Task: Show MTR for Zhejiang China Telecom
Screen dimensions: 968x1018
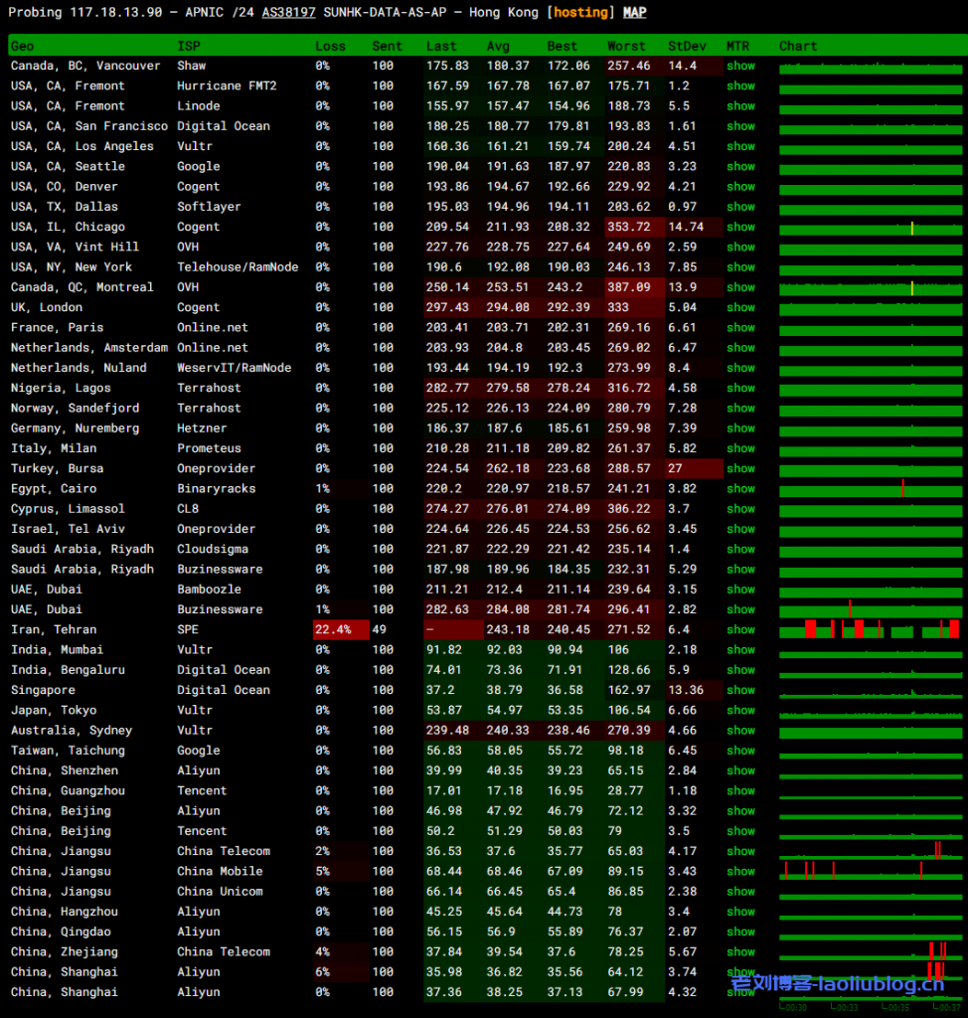Action: tap(740, 951)
